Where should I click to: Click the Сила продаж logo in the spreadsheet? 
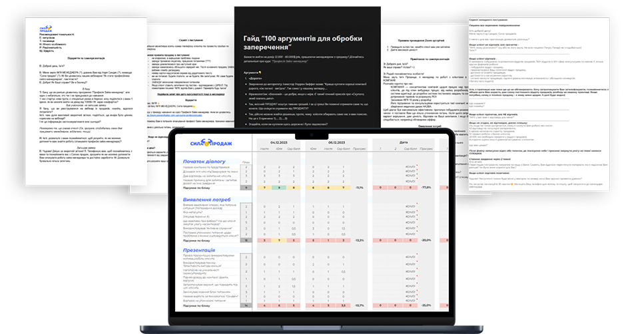[211, 143]
